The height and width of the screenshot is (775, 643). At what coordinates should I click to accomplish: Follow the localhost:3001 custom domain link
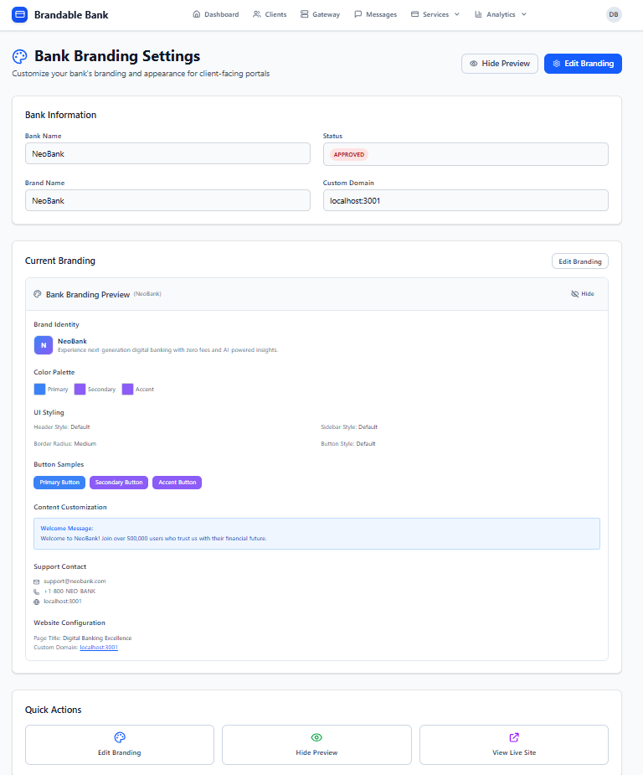(99, 648)
